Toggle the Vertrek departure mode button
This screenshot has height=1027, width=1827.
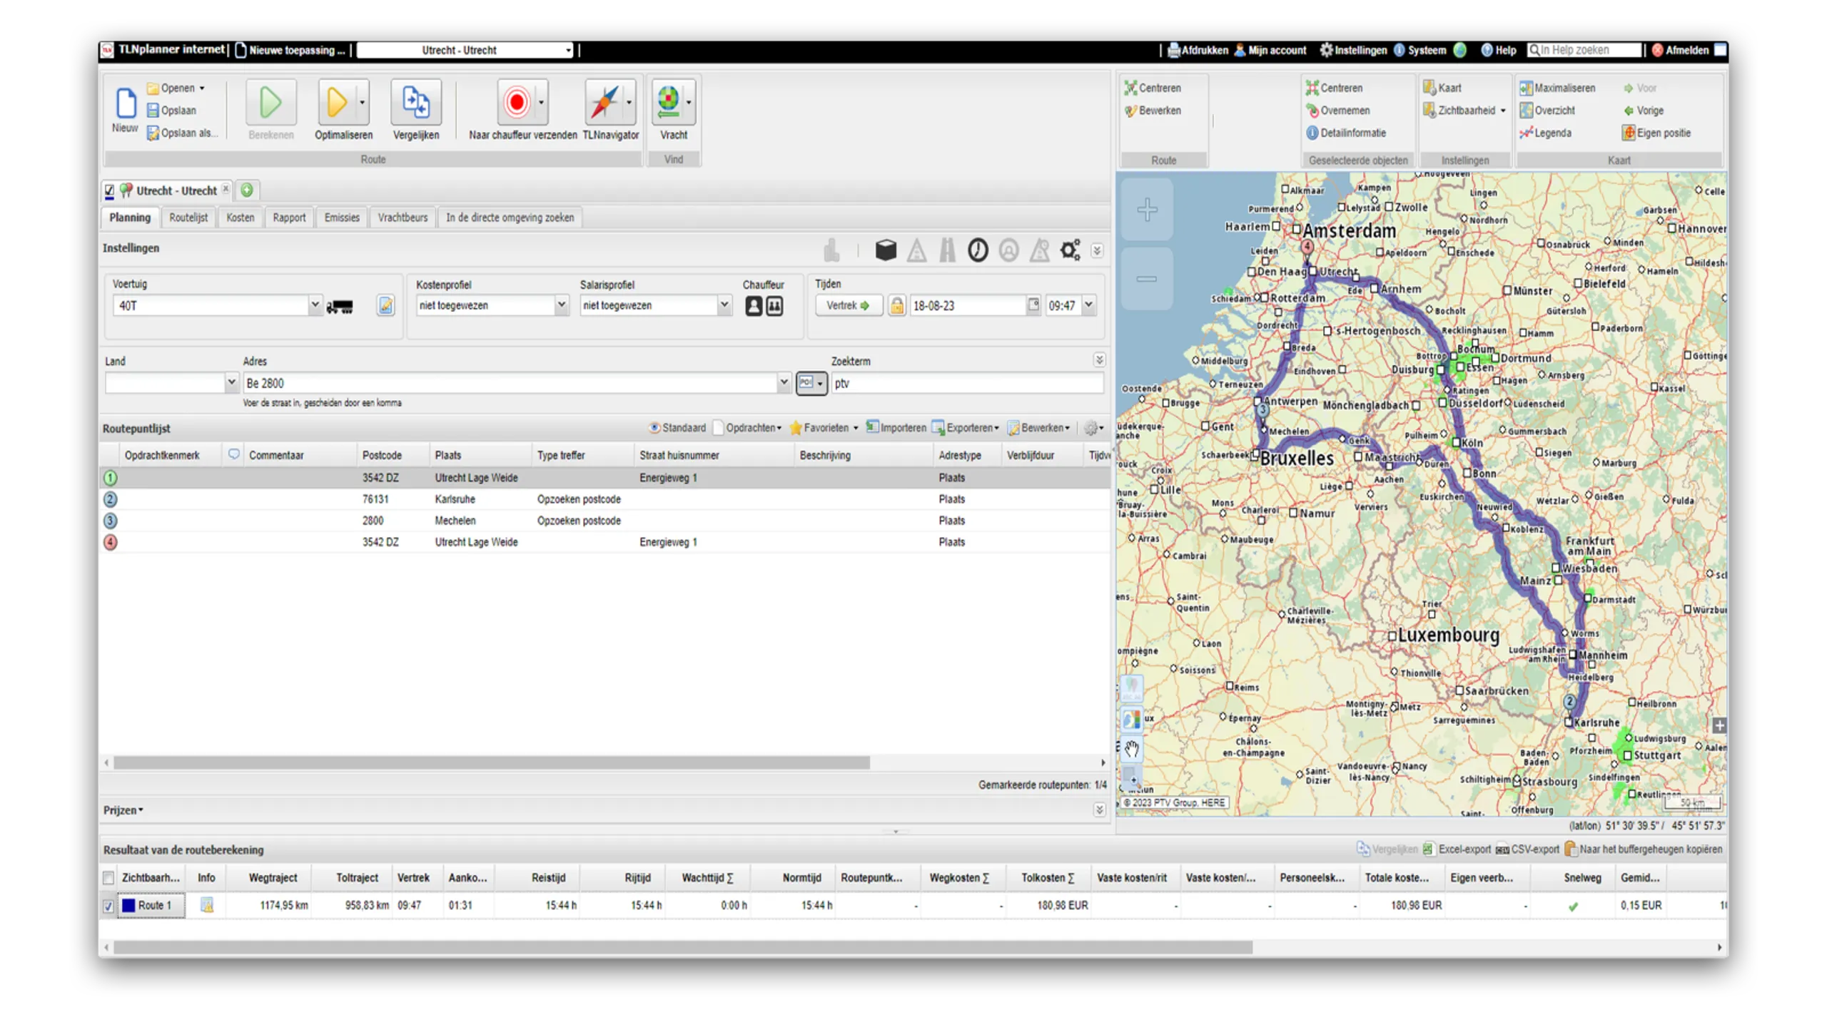coord(848,306)
